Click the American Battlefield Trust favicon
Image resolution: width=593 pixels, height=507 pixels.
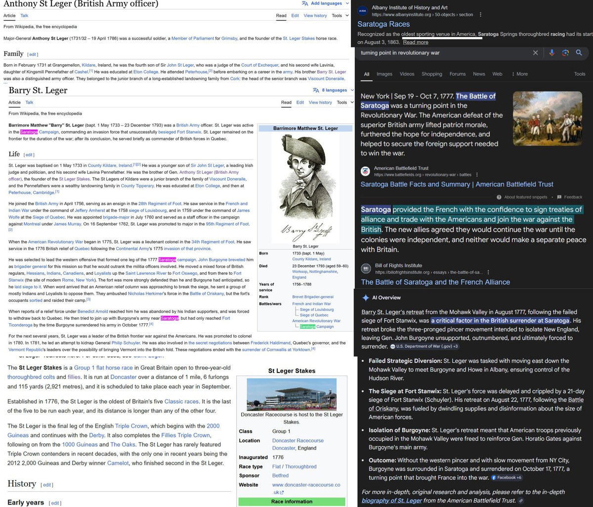(x=365, y=171)
